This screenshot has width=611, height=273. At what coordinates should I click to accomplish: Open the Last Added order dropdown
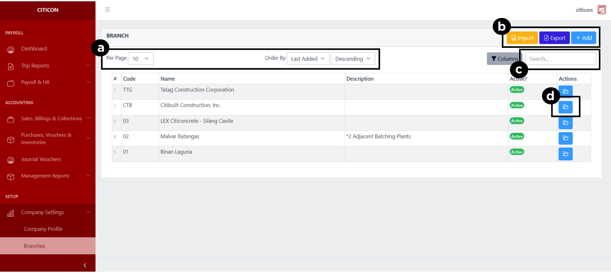coord(308,59)
